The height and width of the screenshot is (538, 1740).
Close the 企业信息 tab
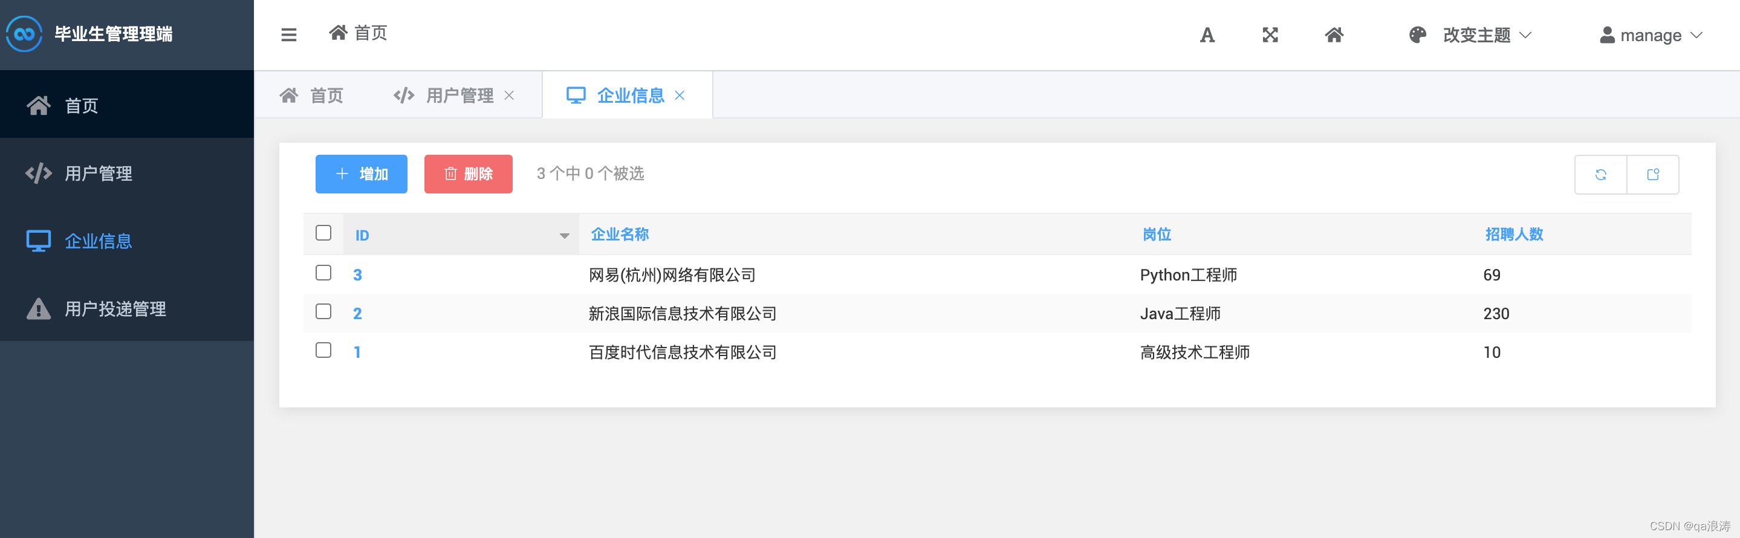680,96
